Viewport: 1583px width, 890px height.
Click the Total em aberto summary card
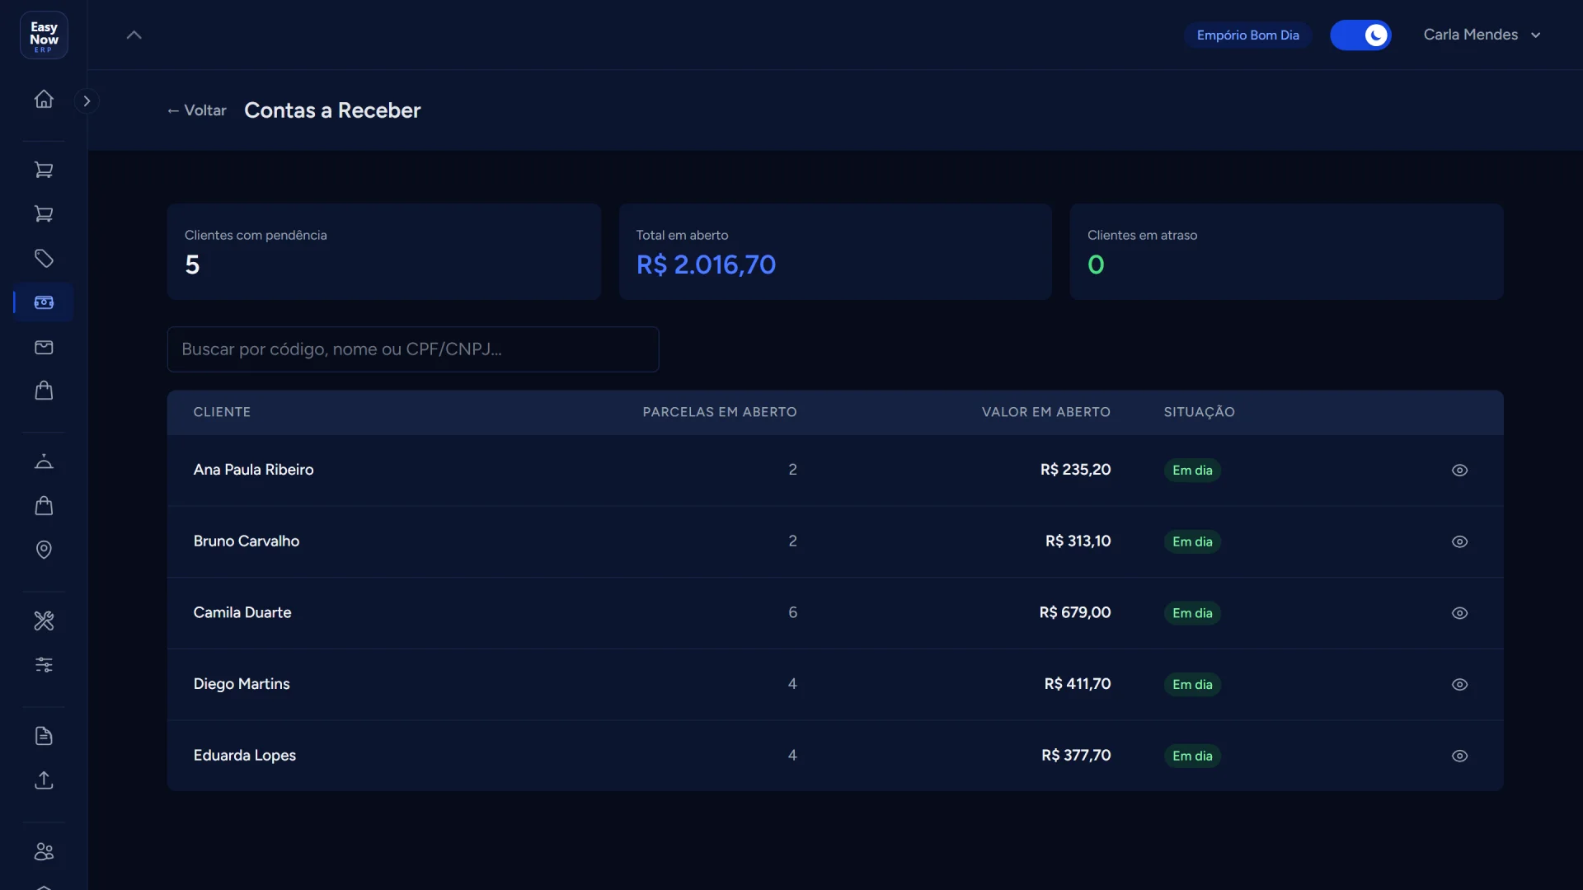pyautogui.click(x=834, y=251)
